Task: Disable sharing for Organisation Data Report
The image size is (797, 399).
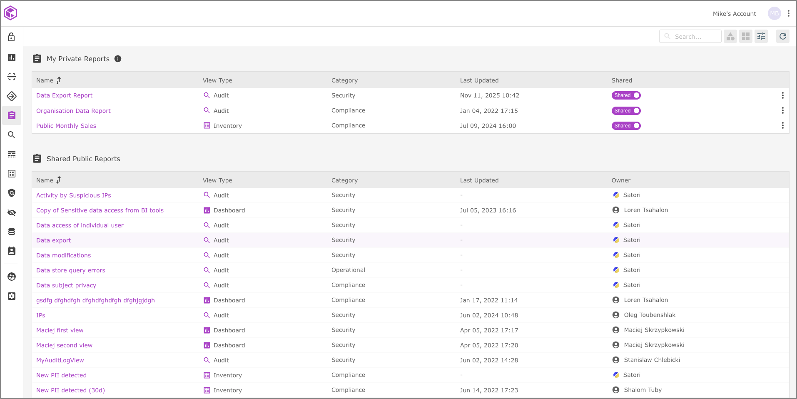Action: pyautogui.click(x=626, y=111)
